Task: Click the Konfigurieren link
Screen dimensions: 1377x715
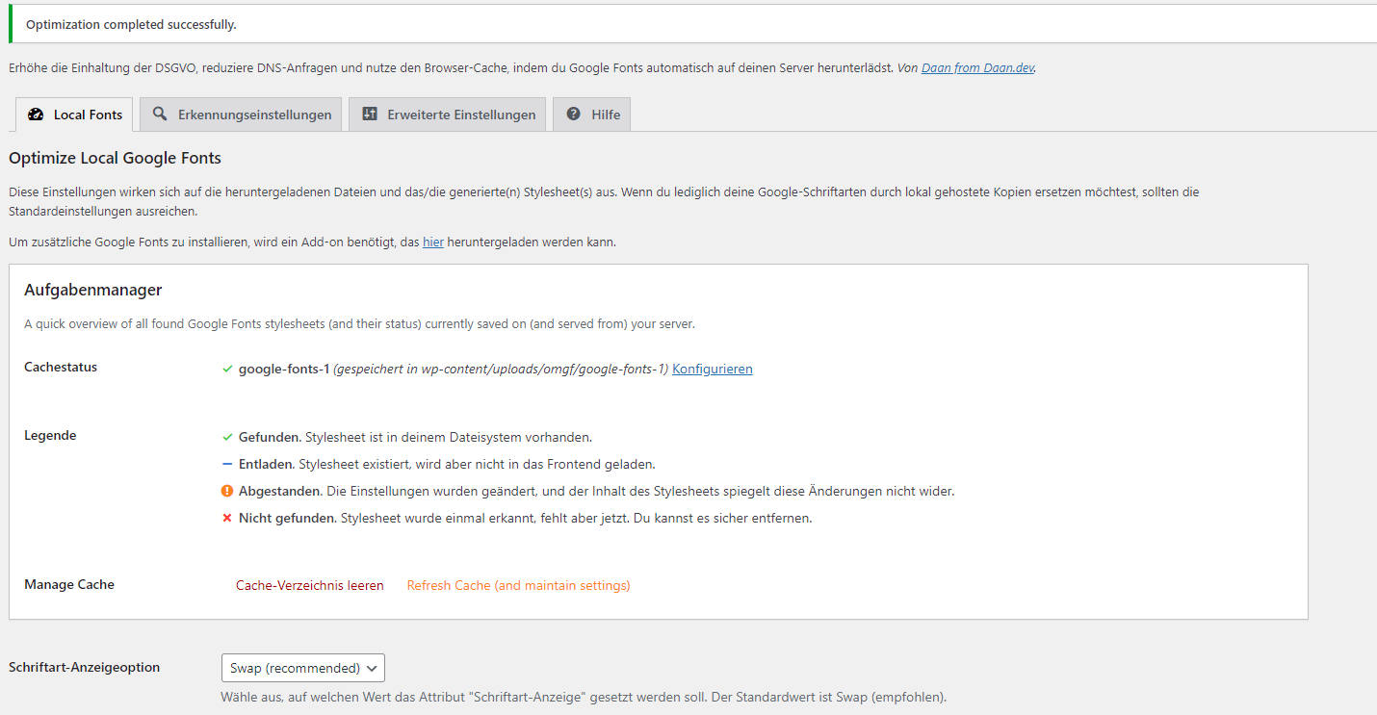Action: [712, 369]
